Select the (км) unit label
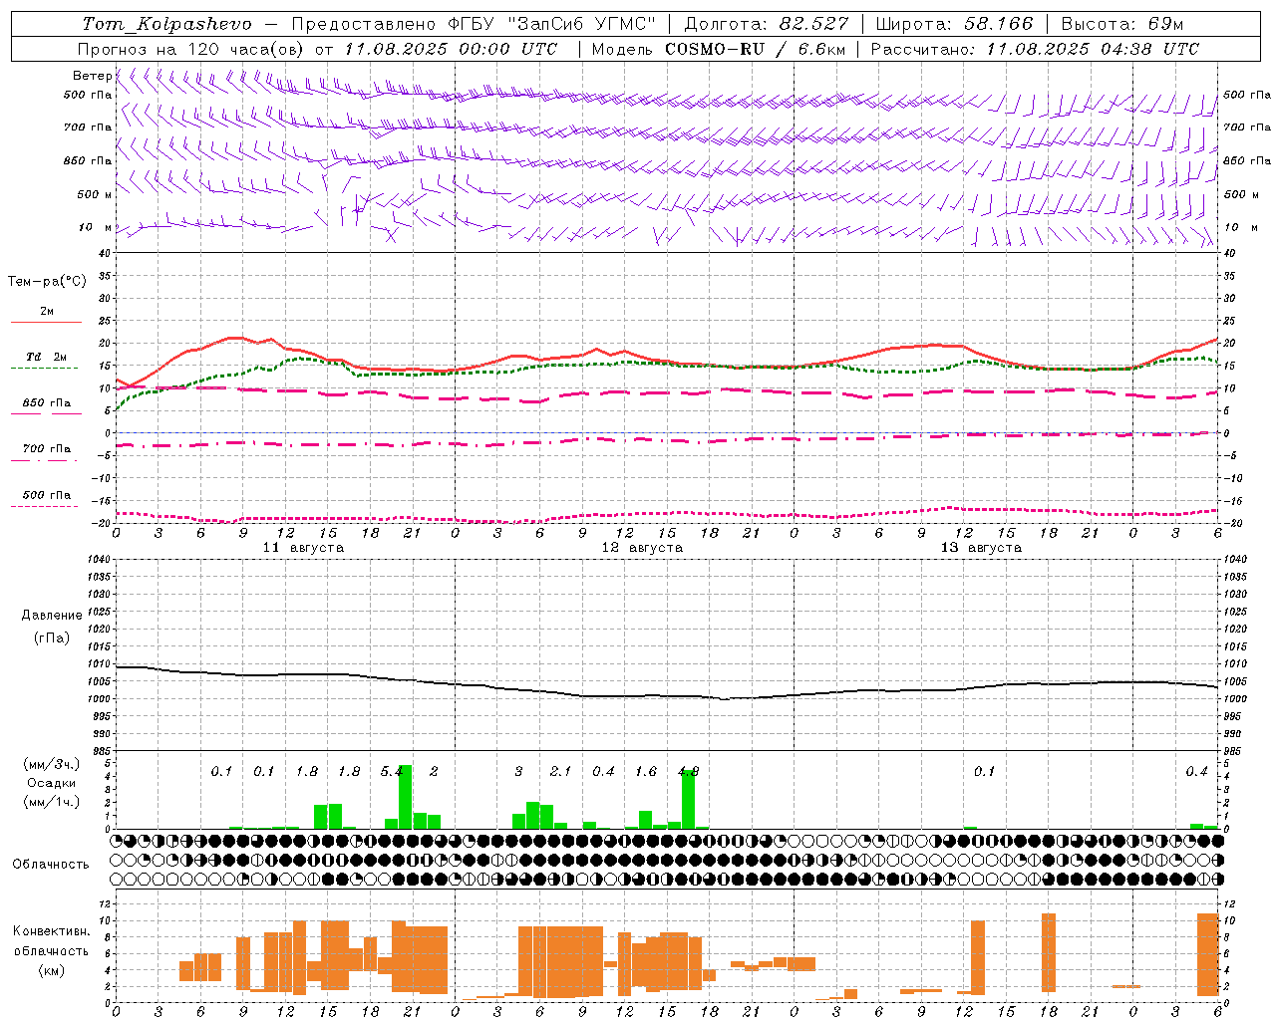1276x1020 pixels. (52, 970)
